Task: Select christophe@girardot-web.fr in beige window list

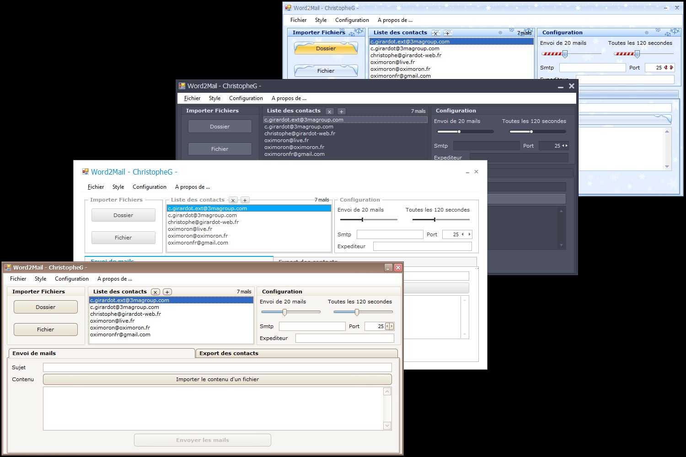Action: [171, 314]
